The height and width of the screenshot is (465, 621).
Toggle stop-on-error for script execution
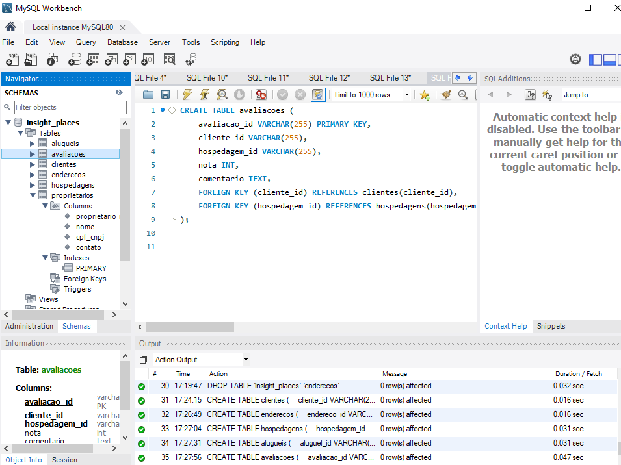261,95
